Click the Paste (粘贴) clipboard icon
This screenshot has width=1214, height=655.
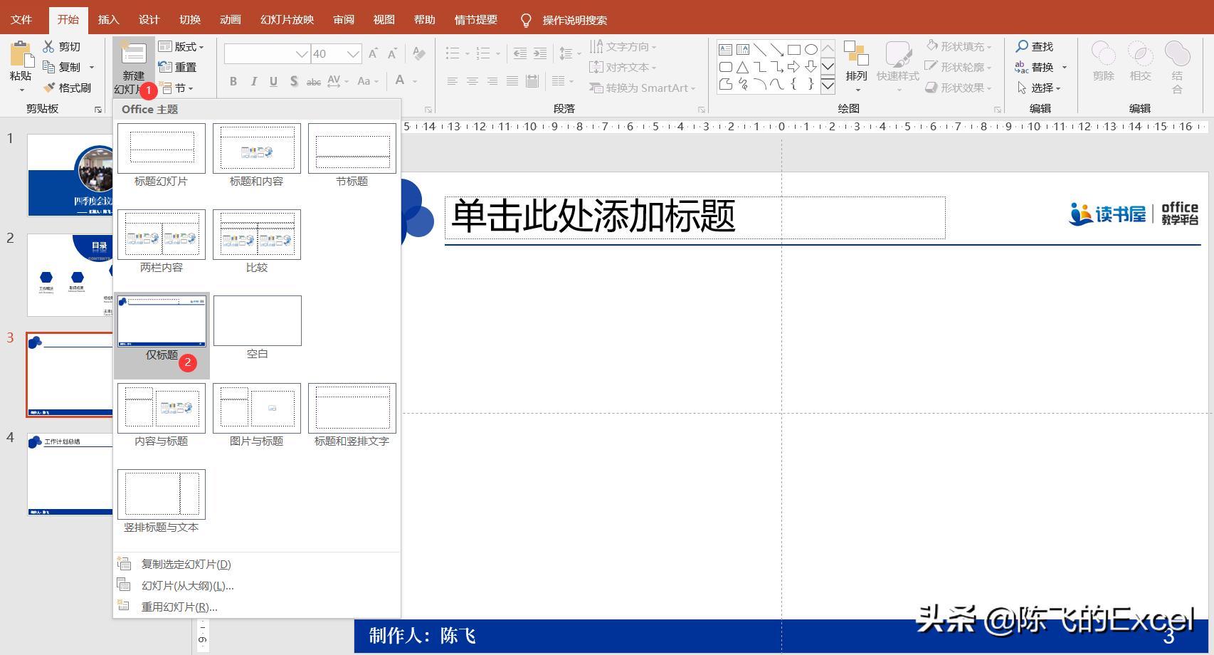[21, 56]
